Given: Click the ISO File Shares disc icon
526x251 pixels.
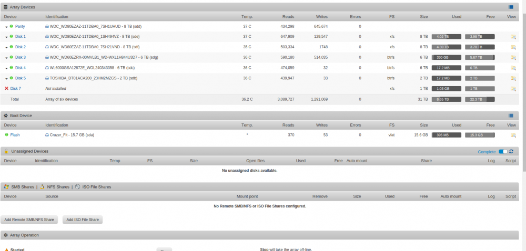Looking at the screenshot, I should click(77, 187).
